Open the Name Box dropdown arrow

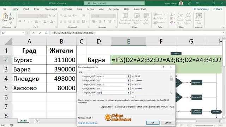pyautogui.click(x=23, y=33)
